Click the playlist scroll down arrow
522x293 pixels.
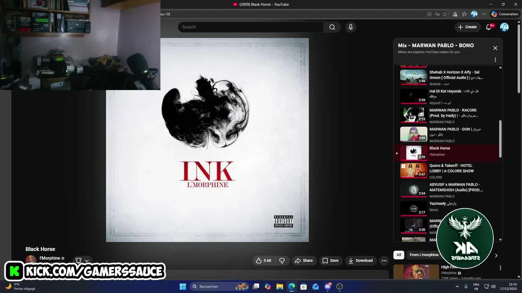tap(500, 240)
